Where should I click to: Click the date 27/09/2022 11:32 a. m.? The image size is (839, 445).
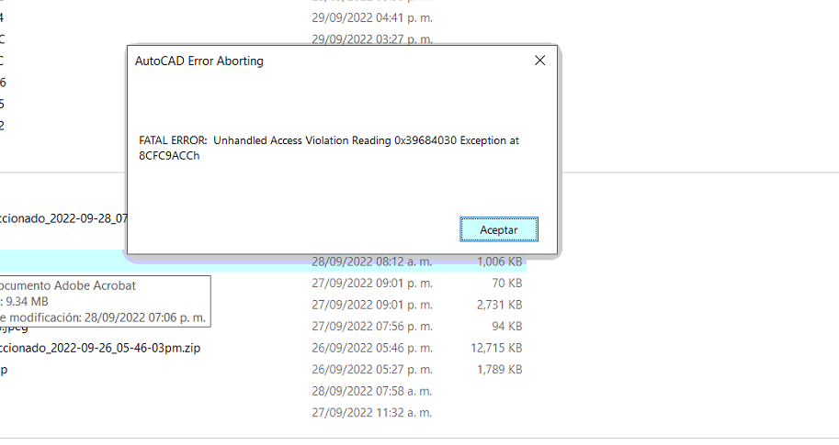(x=372, y=412)
